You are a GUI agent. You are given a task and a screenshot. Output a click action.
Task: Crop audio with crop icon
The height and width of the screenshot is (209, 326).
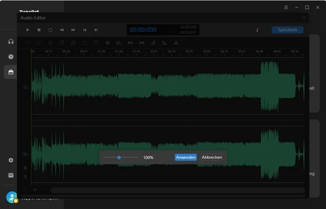[x=85, y=43]
